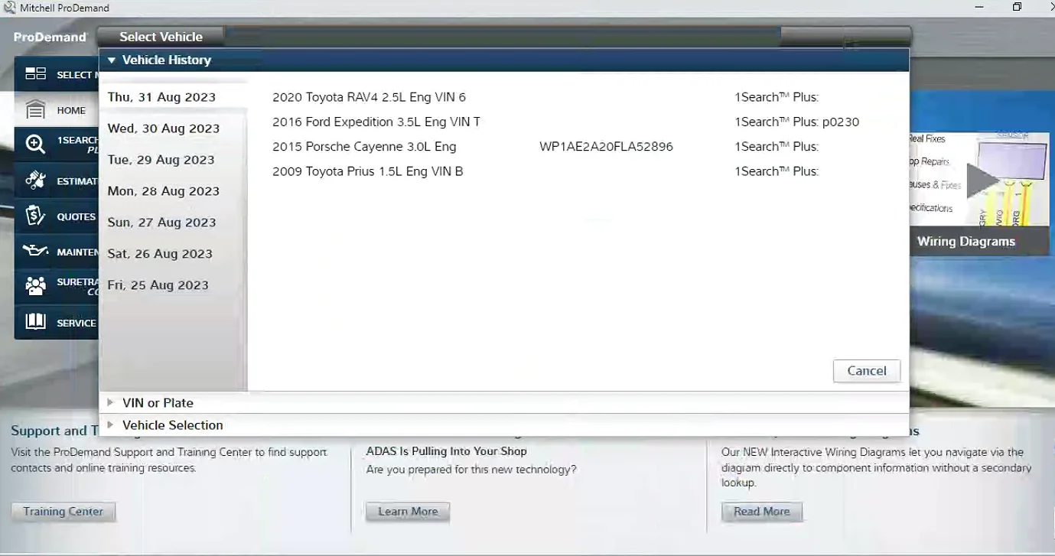Screen dimensions: 1055x556
Task: Open Service Manual book icon
Action: coord(35,322)
